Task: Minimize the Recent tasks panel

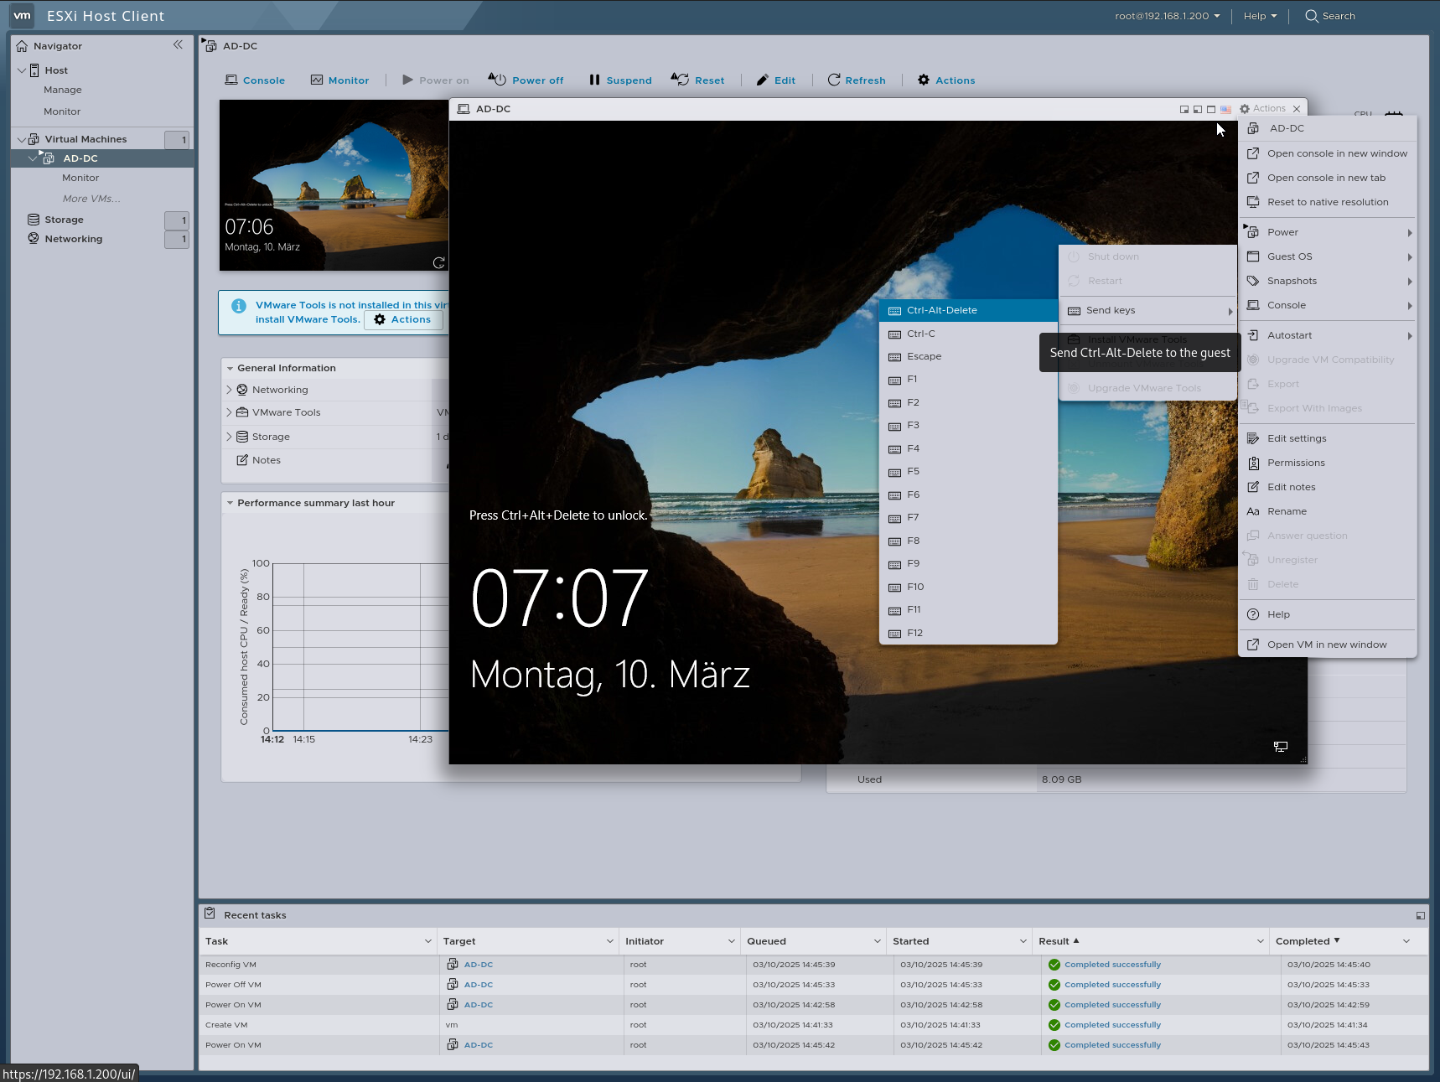Action: point(1420,915)
